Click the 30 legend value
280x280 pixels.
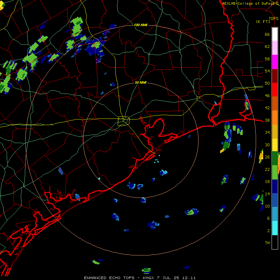[267, 145]
